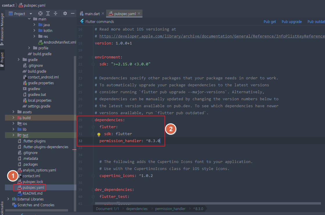Select analysis_options.yaml file
Image resolution: width=325 pixels, height=215 pixels.
[x=37, y=170]
